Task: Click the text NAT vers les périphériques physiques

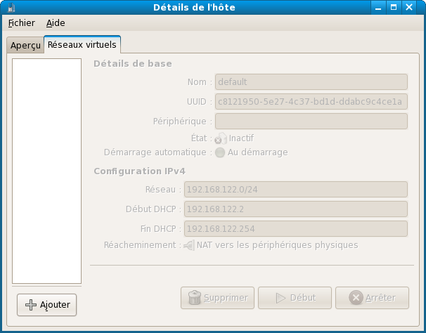Action: point(278,245)
